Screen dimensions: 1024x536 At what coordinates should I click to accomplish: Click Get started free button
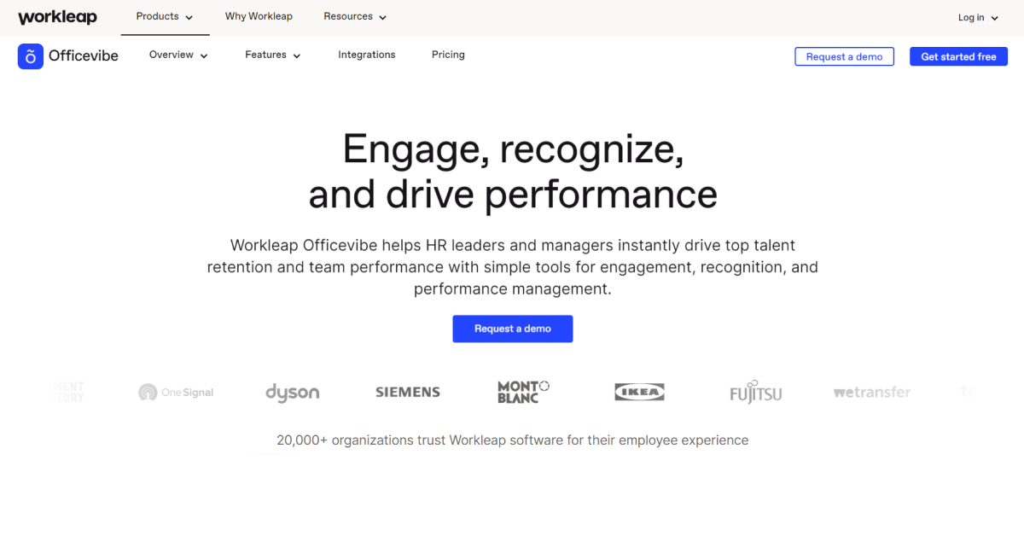pos(958,56)
